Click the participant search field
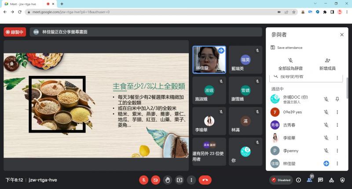This screenshot has height=189, width=352. click(x=306, y=77)
